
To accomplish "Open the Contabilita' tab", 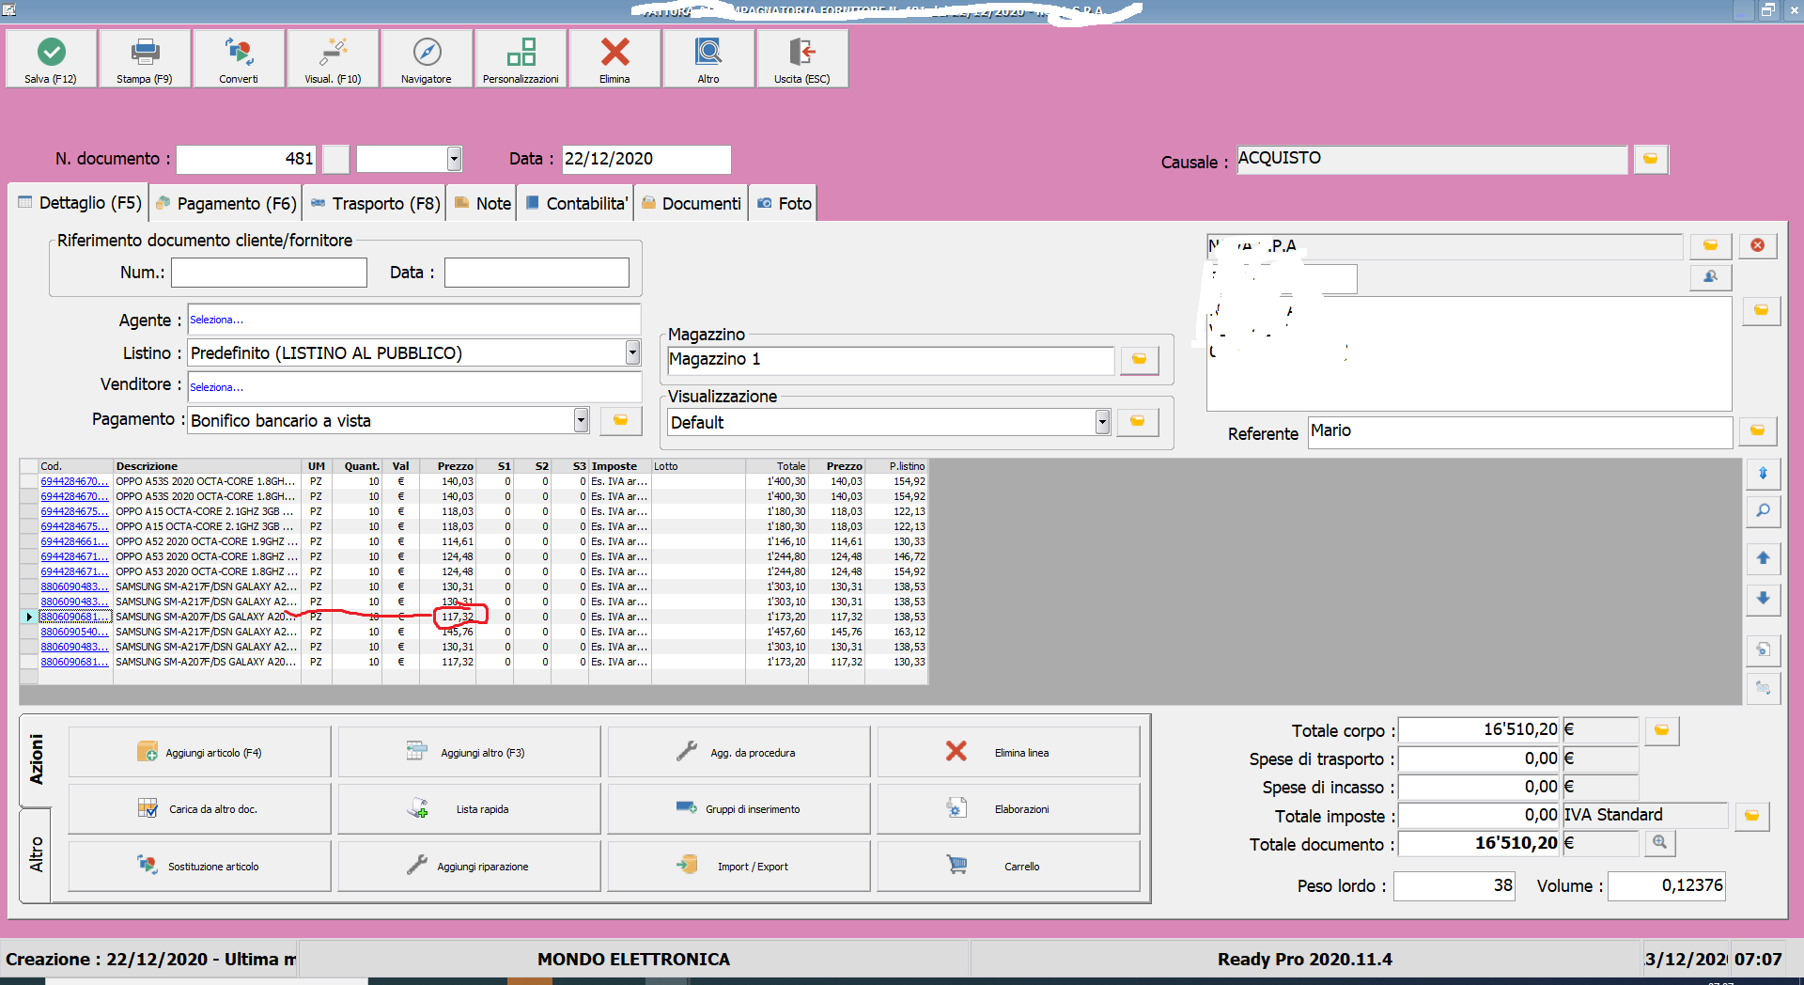I will tap(575, 203).
